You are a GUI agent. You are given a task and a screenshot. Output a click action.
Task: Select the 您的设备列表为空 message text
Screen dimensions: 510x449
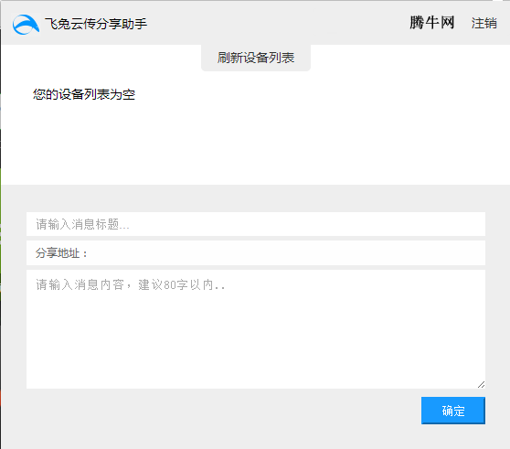(84, 94)
